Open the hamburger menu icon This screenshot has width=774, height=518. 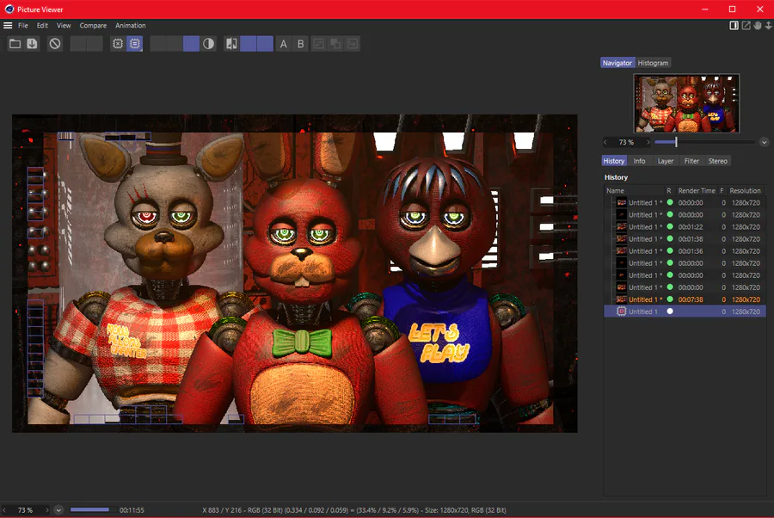click(8, 25)
